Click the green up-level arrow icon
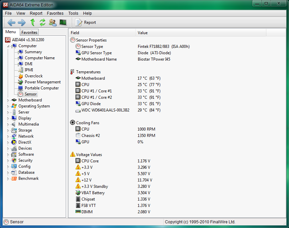 click(33, 22)
